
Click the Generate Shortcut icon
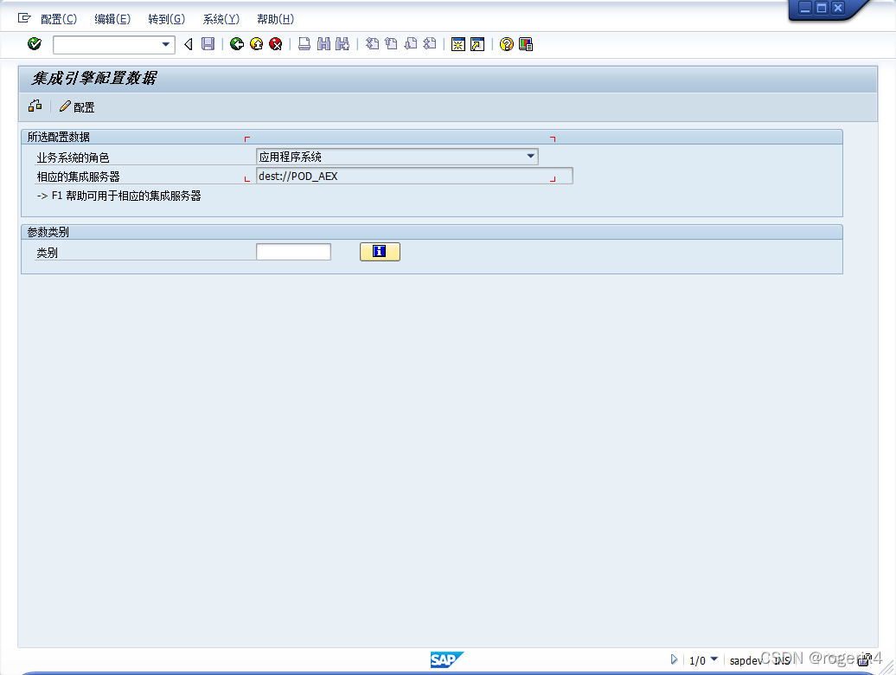click(477, 44)
